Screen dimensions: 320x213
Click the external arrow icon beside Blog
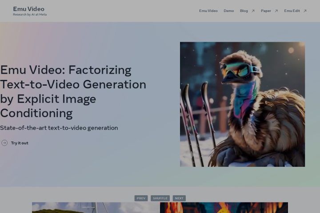[253, 11]
